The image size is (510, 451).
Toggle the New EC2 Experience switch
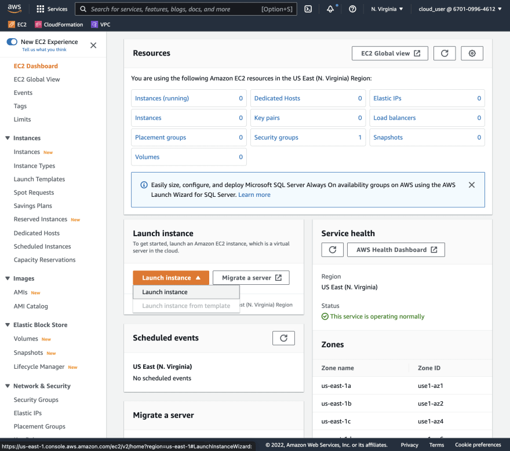[x=12, y=42]
